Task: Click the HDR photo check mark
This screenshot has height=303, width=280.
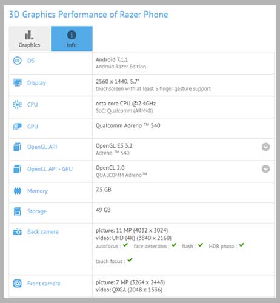Action: 242,245
